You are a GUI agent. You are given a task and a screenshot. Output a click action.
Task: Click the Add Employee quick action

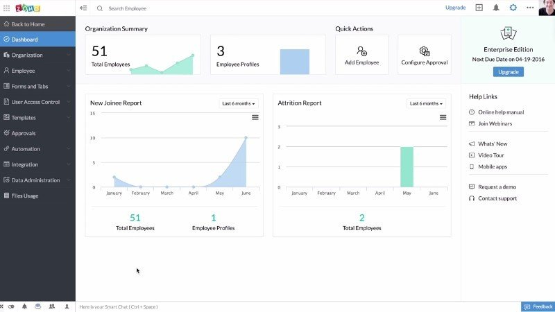(361, 55)
